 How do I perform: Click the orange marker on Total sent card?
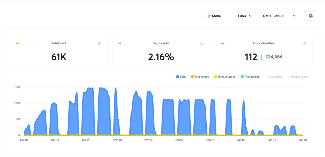click(18, 43)
